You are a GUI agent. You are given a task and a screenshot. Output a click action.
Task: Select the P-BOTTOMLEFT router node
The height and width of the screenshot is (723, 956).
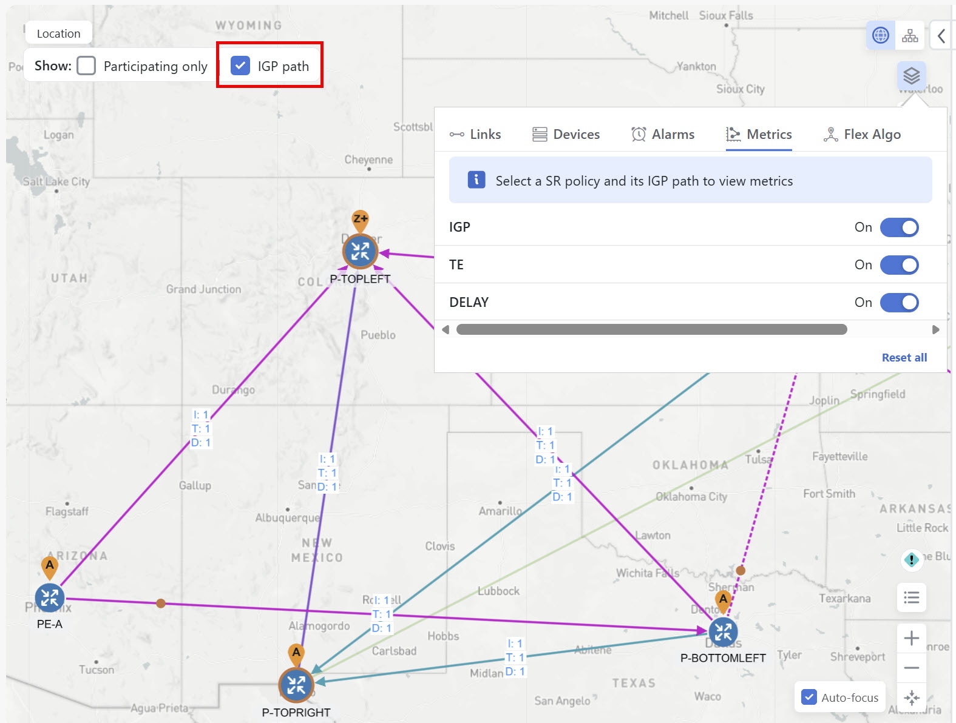coord(723,632)
